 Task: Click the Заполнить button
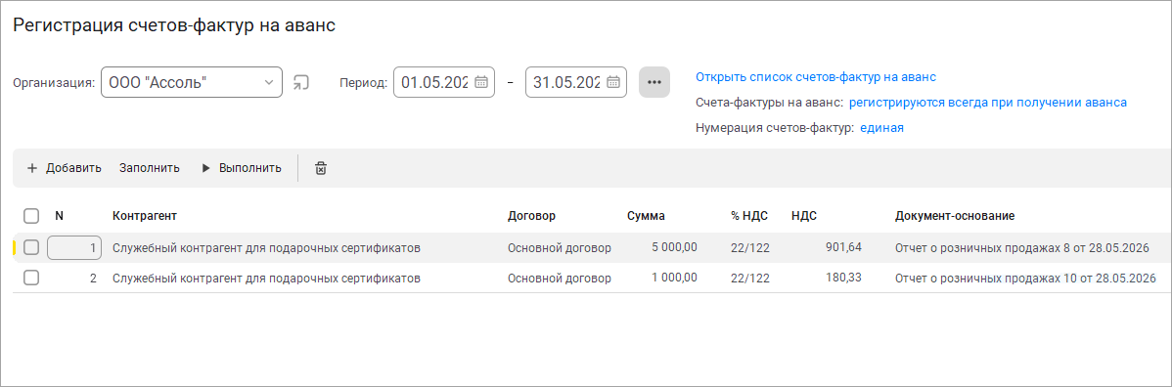click(x=150, y=168)
